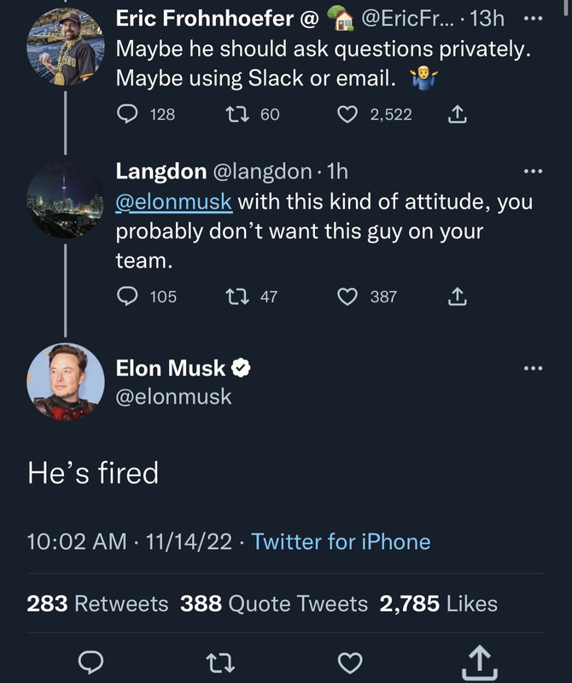This screenshot has height=683, width=572.
Task: View the 283 Retweets list
Action: (x=97, y=604)
